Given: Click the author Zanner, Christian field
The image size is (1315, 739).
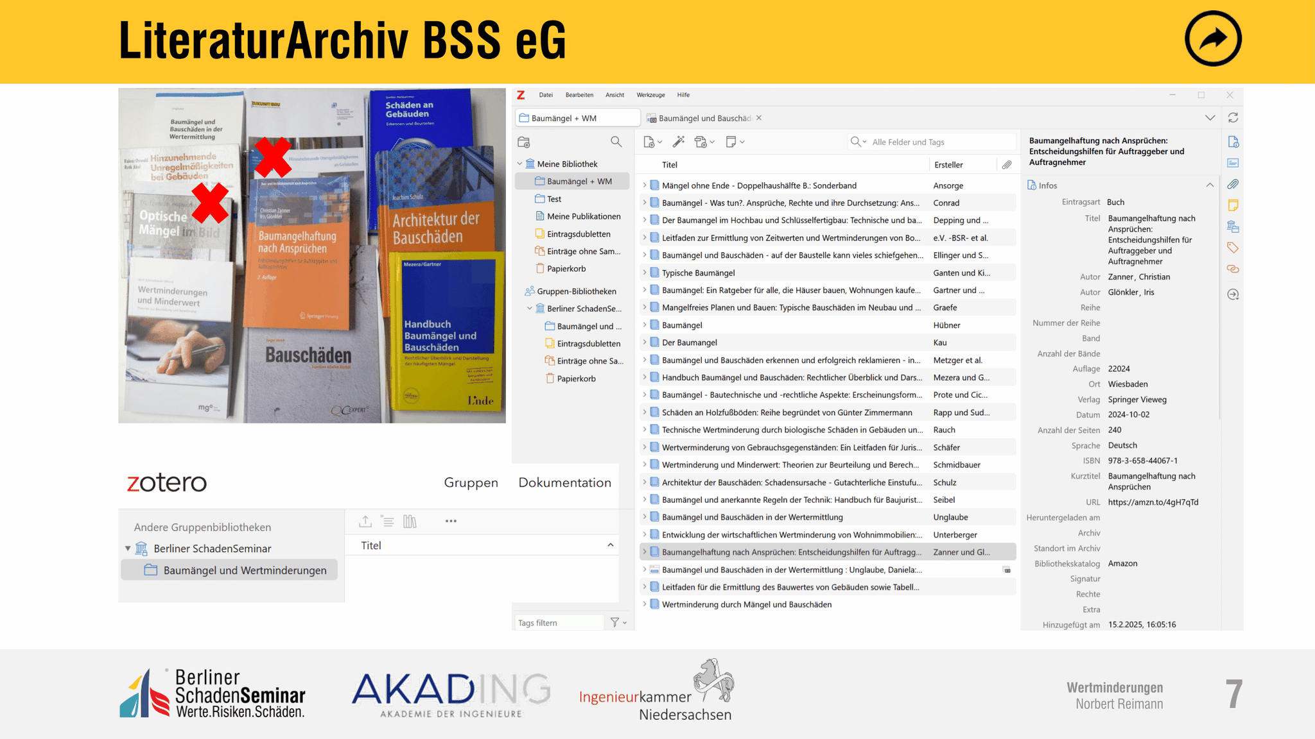Looking at the screenshot, I should click(1139, 277).
